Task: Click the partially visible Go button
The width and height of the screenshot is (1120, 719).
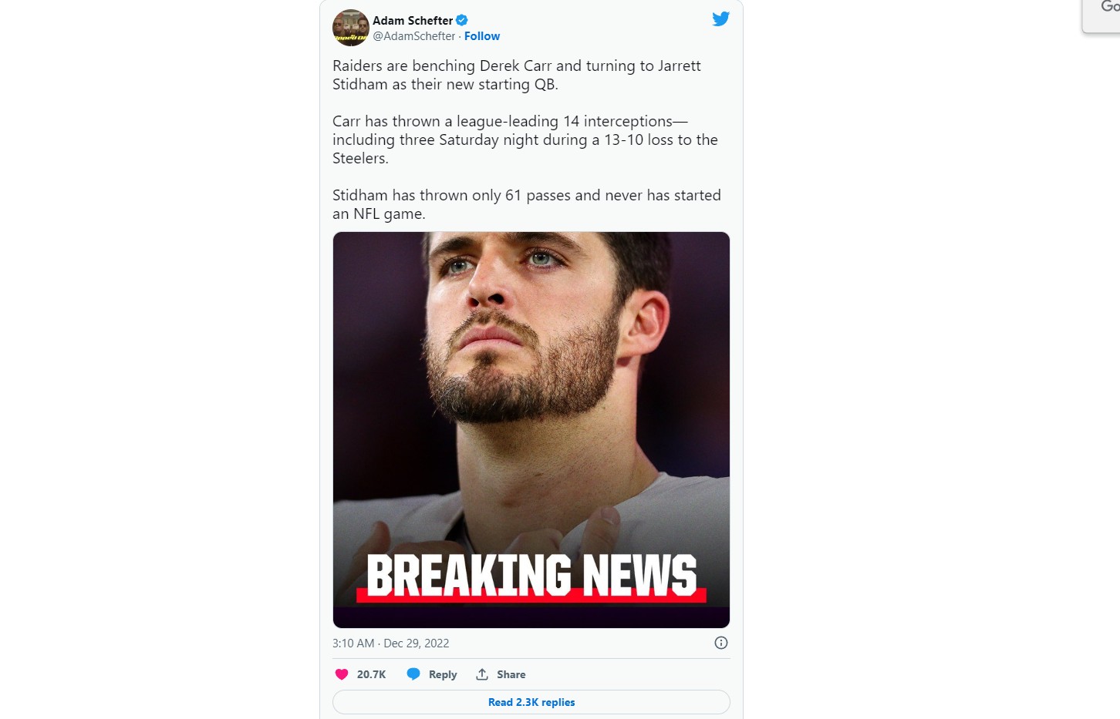Action: (x=1101, y=15)
